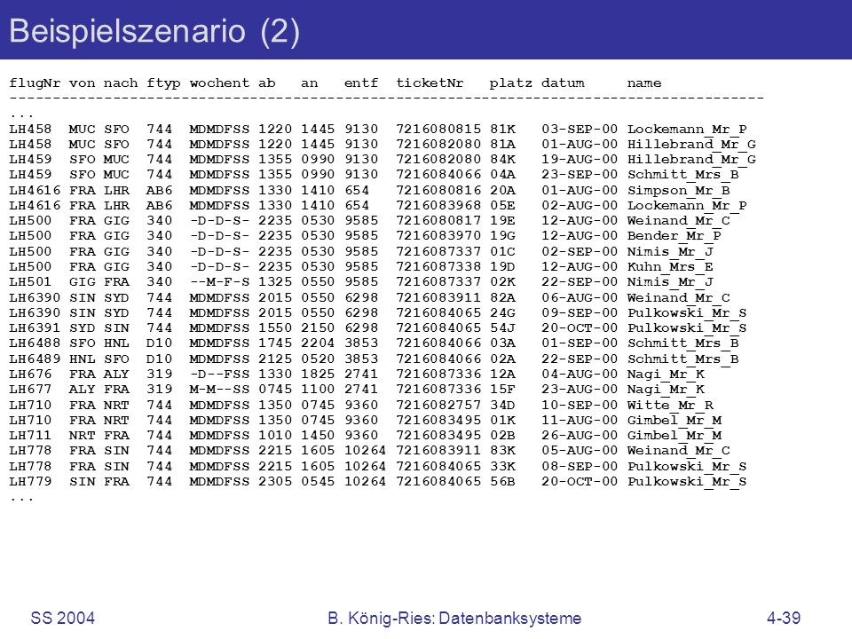Click seat 83K in the LH778 row
Screen dimensions: 852x639
coord(502,451)
